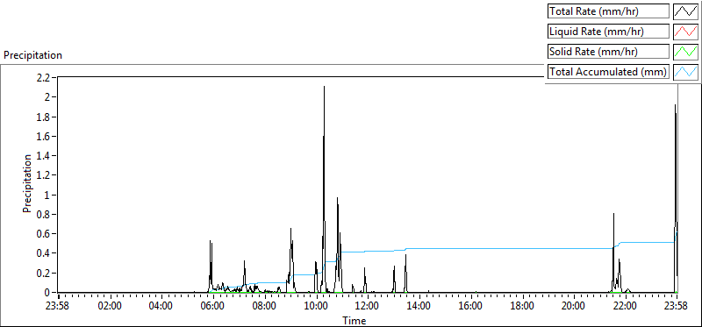Click the 23:58 end time on X-axis

click(676, 307)
